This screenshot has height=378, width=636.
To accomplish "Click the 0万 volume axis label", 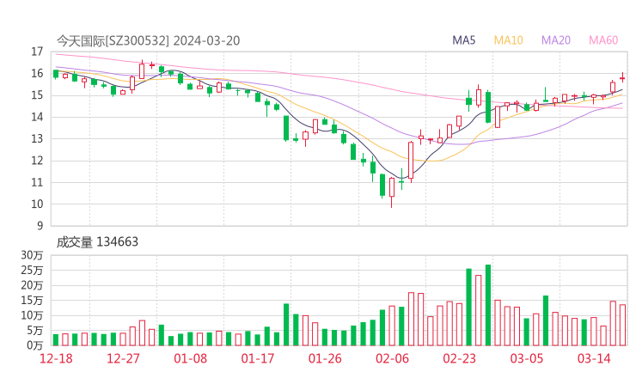I will (34, 345).
